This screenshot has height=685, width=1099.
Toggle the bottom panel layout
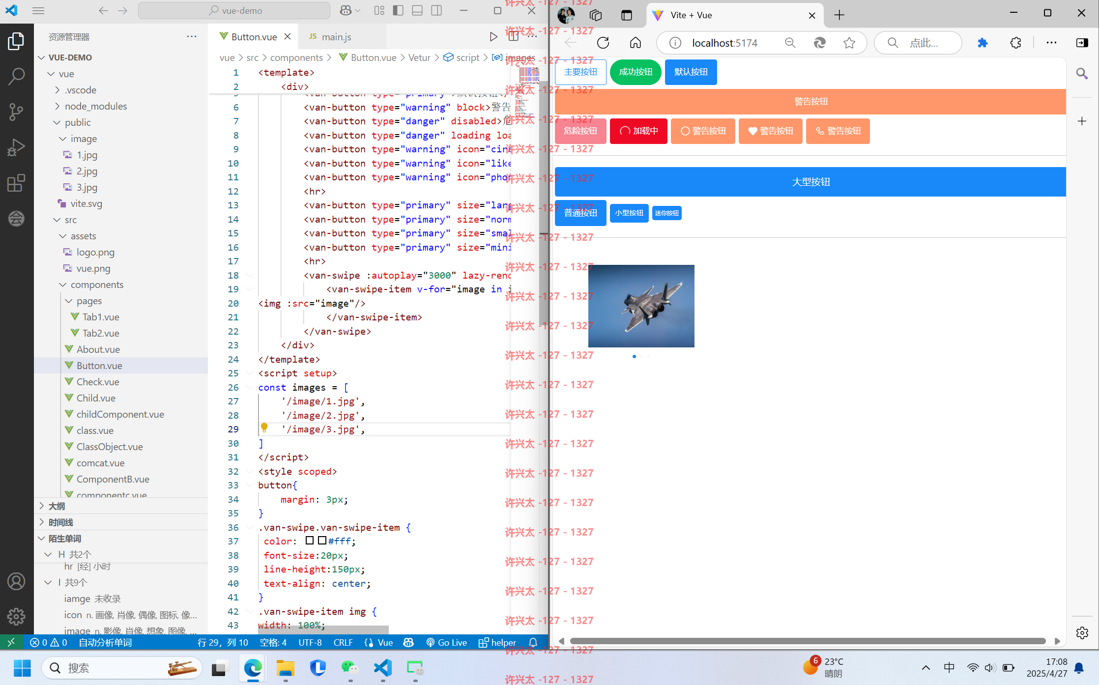(417, 10)
